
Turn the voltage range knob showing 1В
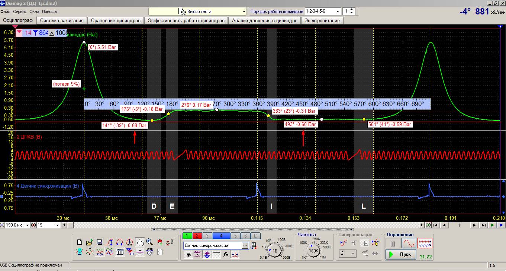pos(275,251)
